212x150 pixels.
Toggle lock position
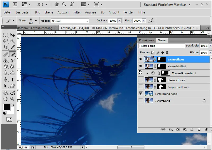point(162,53)
